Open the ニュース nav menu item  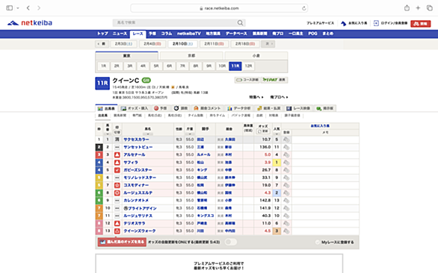pos(120,34)
